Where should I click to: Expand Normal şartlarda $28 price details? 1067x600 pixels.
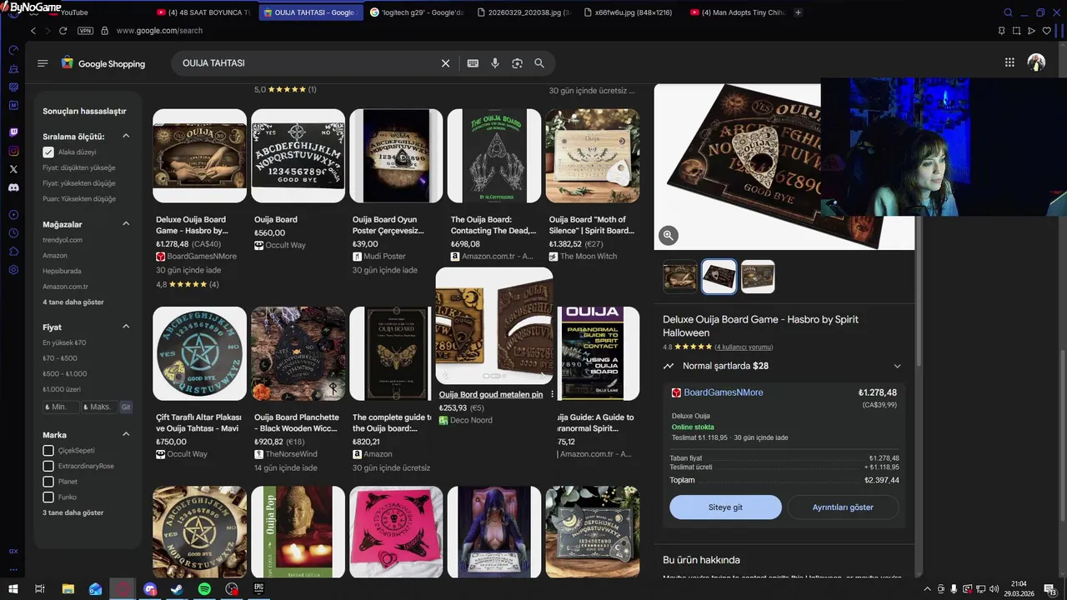[x=897, y=366]
